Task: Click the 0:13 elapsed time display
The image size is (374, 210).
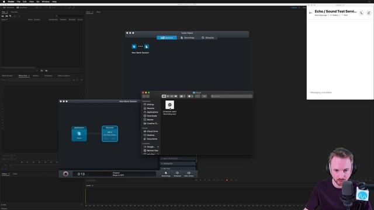Action: [x=81, y=174]
